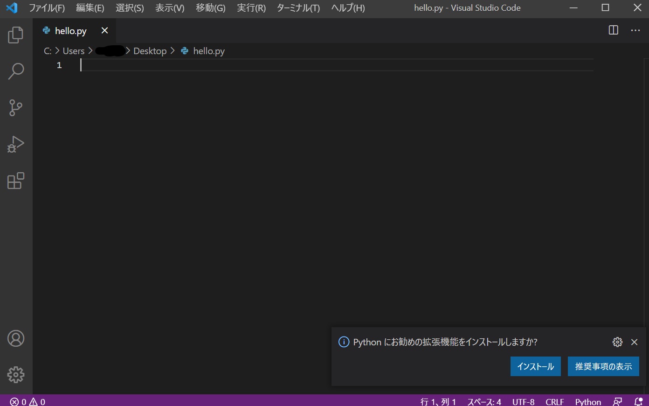Select the Source Control icon
Image resolution: width=649 pixels, height=406 pixels.
coord(15,107)
